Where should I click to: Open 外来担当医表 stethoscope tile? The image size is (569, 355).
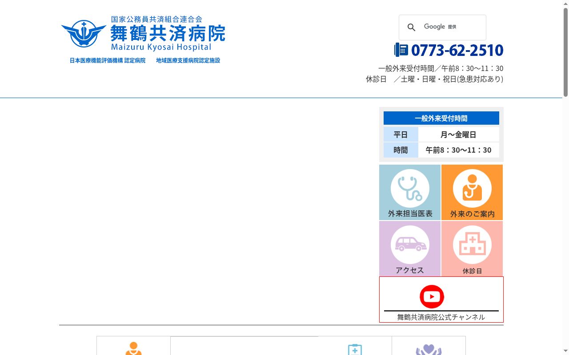click(410, 192)
